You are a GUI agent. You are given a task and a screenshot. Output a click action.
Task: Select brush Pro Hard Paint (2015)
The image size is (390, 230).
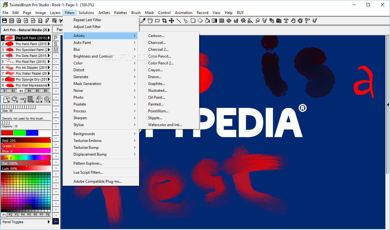[x=26, y=44]
